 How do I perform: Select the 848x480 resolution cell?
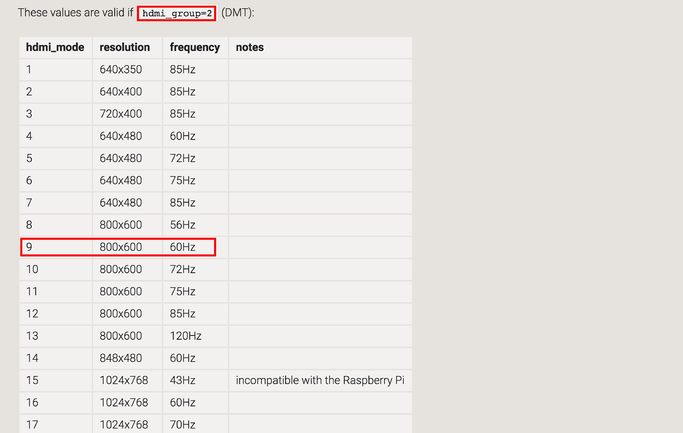coord(121,358)
